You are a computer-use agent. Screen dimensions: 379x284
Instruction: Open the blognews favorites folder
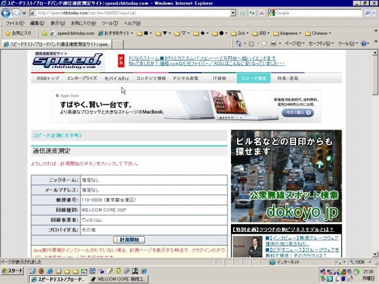[287, 33]
